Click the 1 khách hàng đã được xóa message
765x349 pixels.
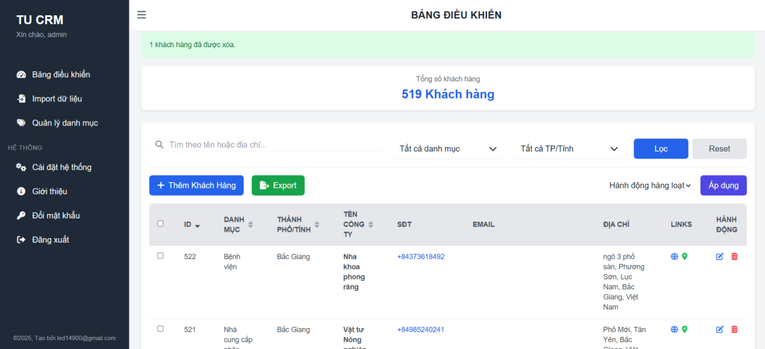(193, 45)
